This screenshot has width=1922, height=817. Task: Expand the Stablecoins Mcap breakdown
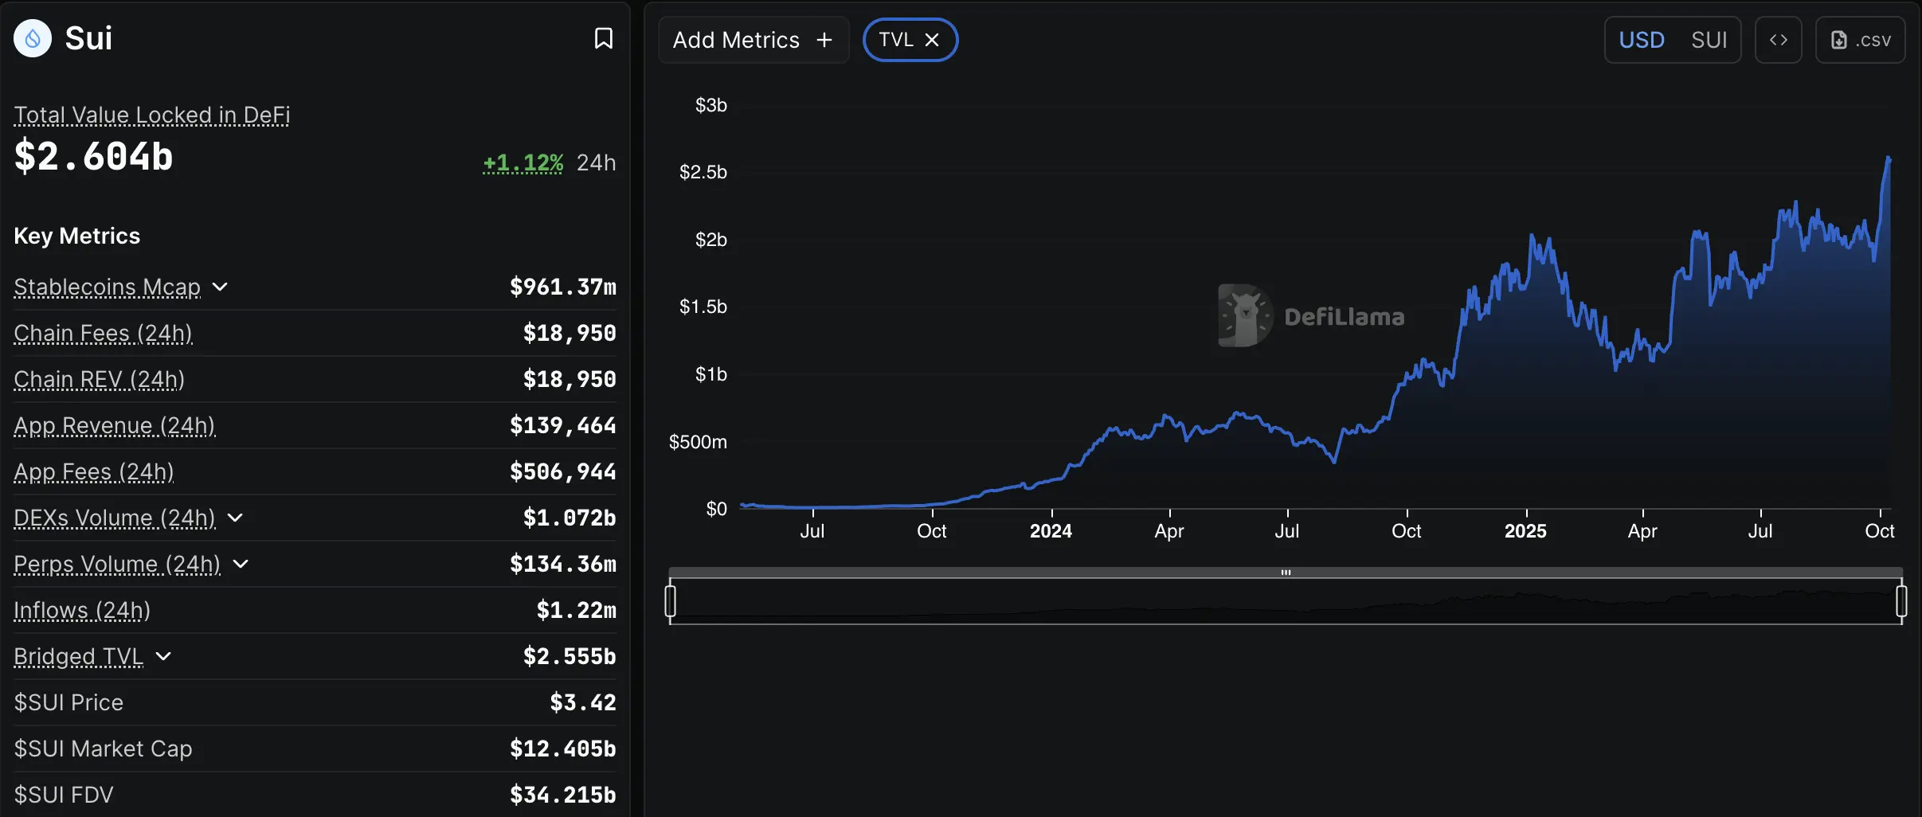tap(221, 287)
